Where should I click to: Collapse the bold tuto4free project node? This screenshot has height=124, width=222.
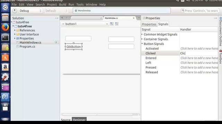[x=13, y=26]
